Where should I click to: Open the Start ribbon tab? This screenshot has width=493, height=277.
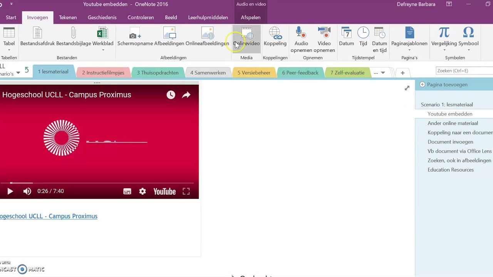11,17
